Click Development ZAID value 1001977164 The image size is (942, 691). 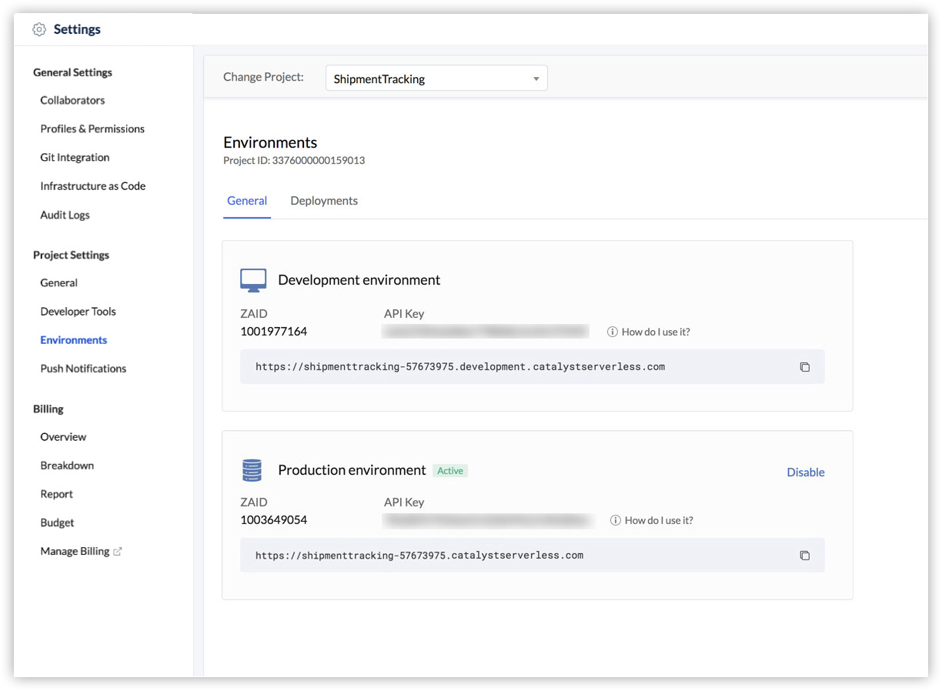click(x=274, y=332)
